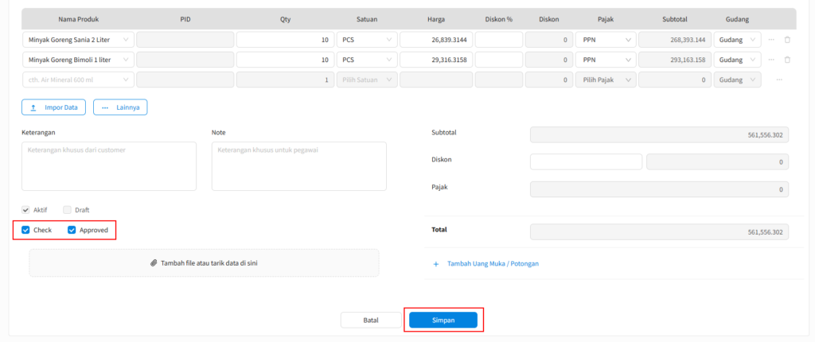The width and height of the screenshot is (815, 342).
Task: Open the Lainnya menu
Action: coord(120,107)
